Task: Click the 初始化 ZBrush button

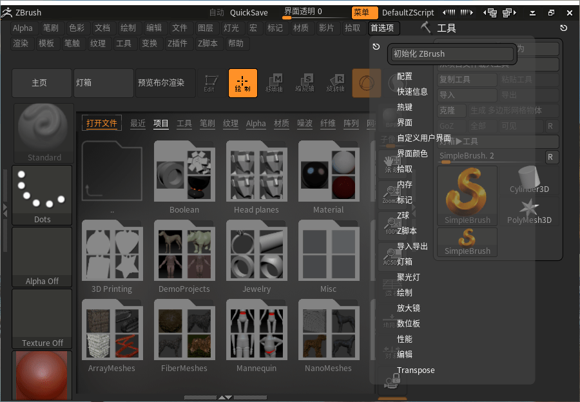Action: (452, 53)
